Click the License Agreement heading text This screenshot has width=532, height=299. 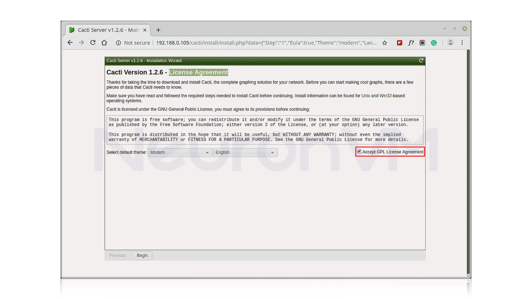coord(198,72)
